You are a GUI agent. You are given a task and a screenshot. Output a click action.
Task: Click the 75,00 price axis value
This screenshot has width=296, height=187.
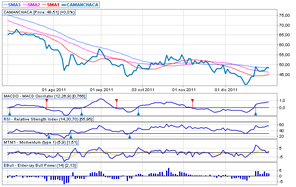(284, 15)
